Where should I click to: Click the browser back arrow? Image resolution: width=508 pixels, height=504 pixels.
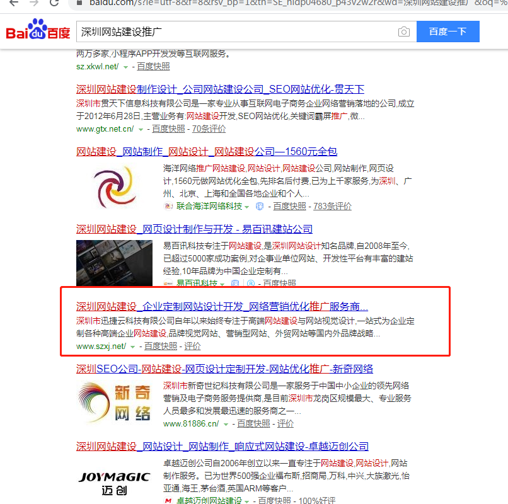click(x=14, y=3)
